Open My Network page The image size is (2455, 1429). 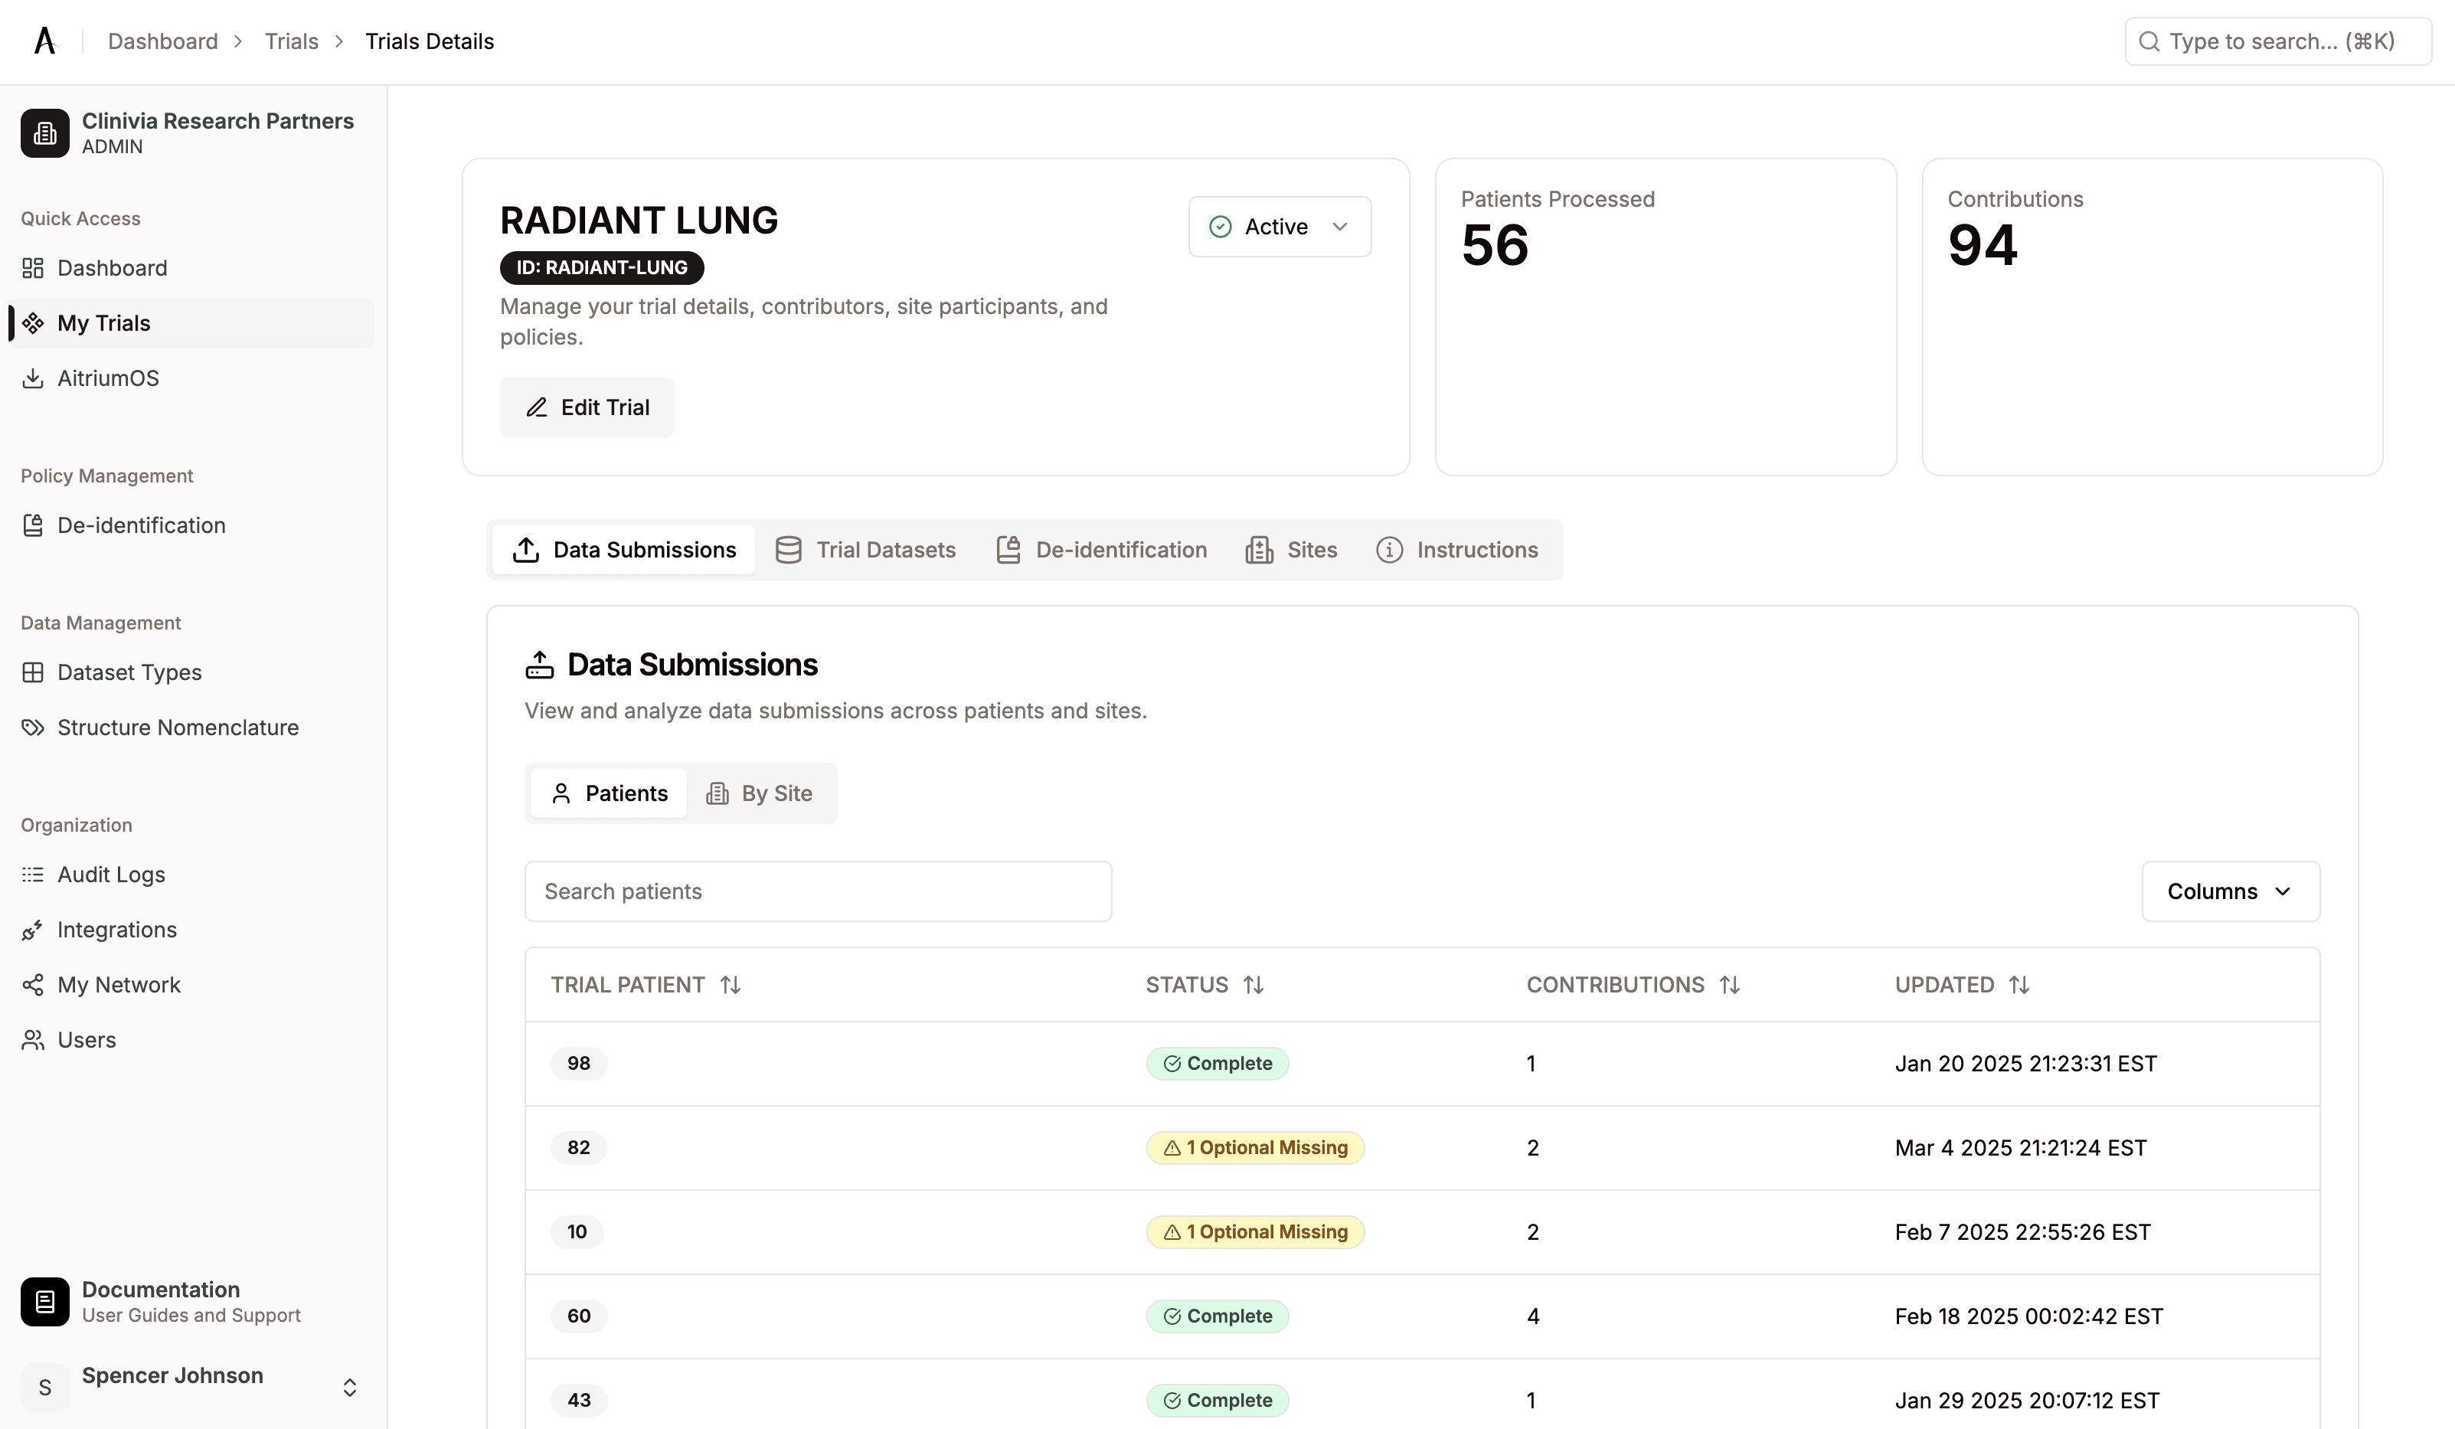coord(119,985)
